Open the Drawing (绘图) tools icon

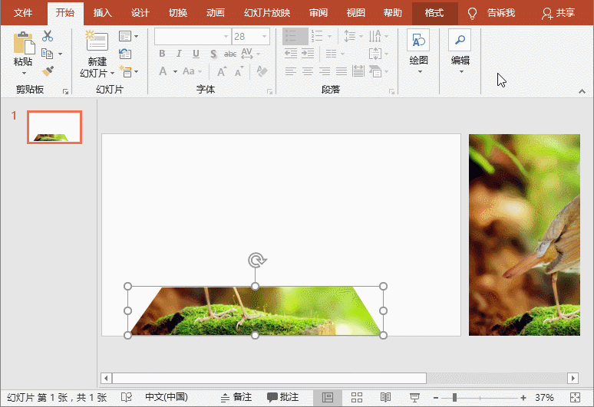point(418,41)
